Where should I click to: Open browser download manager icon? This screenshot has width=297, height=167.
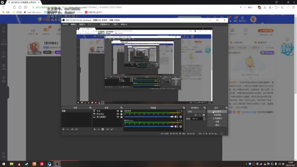tap(265, 7)
